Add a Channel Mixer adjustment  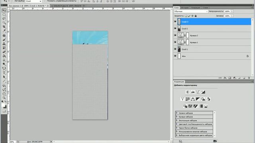point(208,99)
